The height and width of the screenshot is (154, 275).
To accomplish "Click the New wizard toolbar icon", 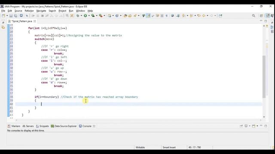I will pos(3,16).
